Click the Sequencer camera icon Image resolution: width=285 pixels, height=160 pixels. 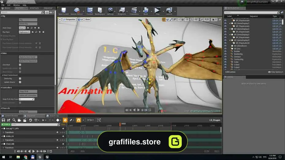[x=19, y=120]
